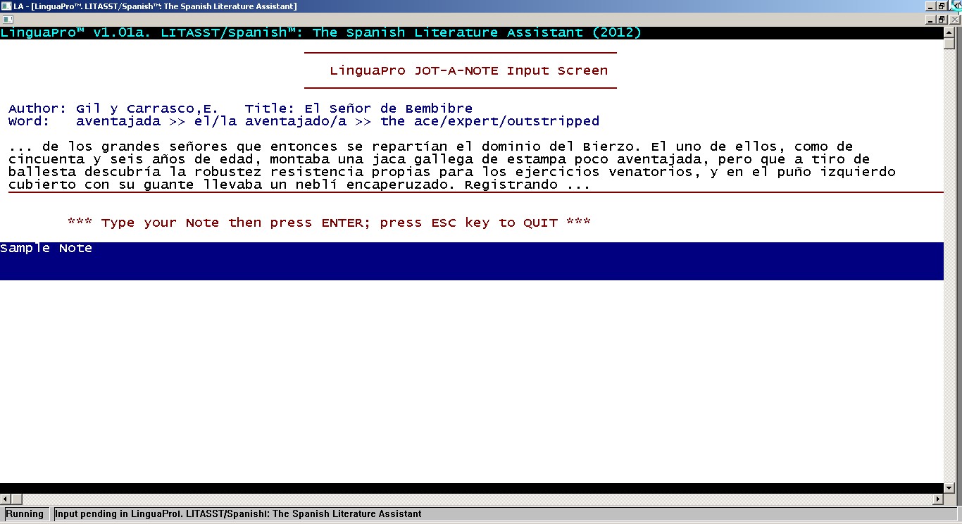Select the 'Author: Gil y Carrasco,E.' text
962x524 pixels.
[113, 108]
